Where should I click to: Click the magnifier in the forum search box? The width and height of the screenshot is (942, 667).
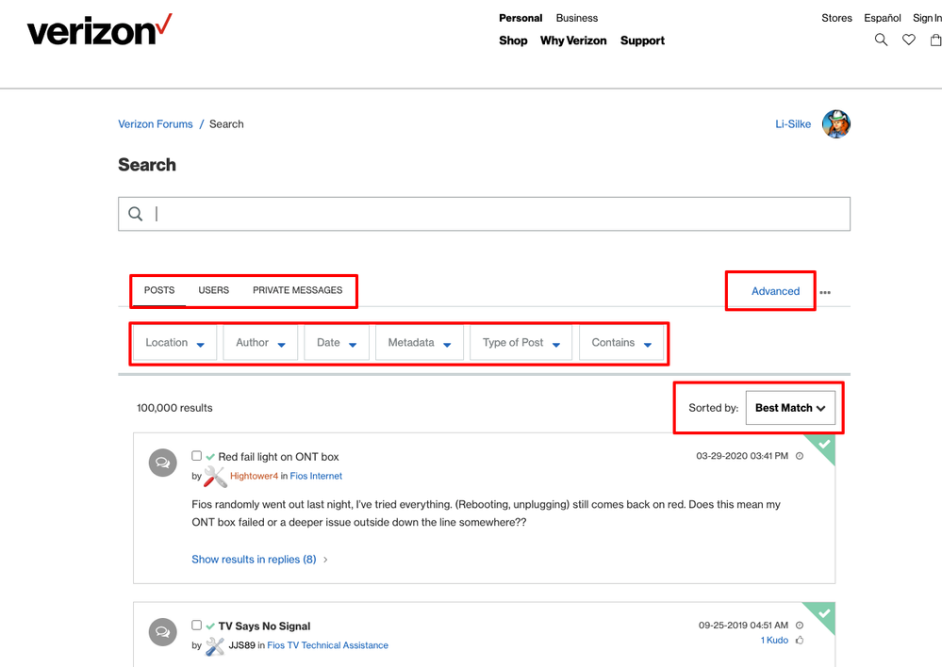point(136,214)
